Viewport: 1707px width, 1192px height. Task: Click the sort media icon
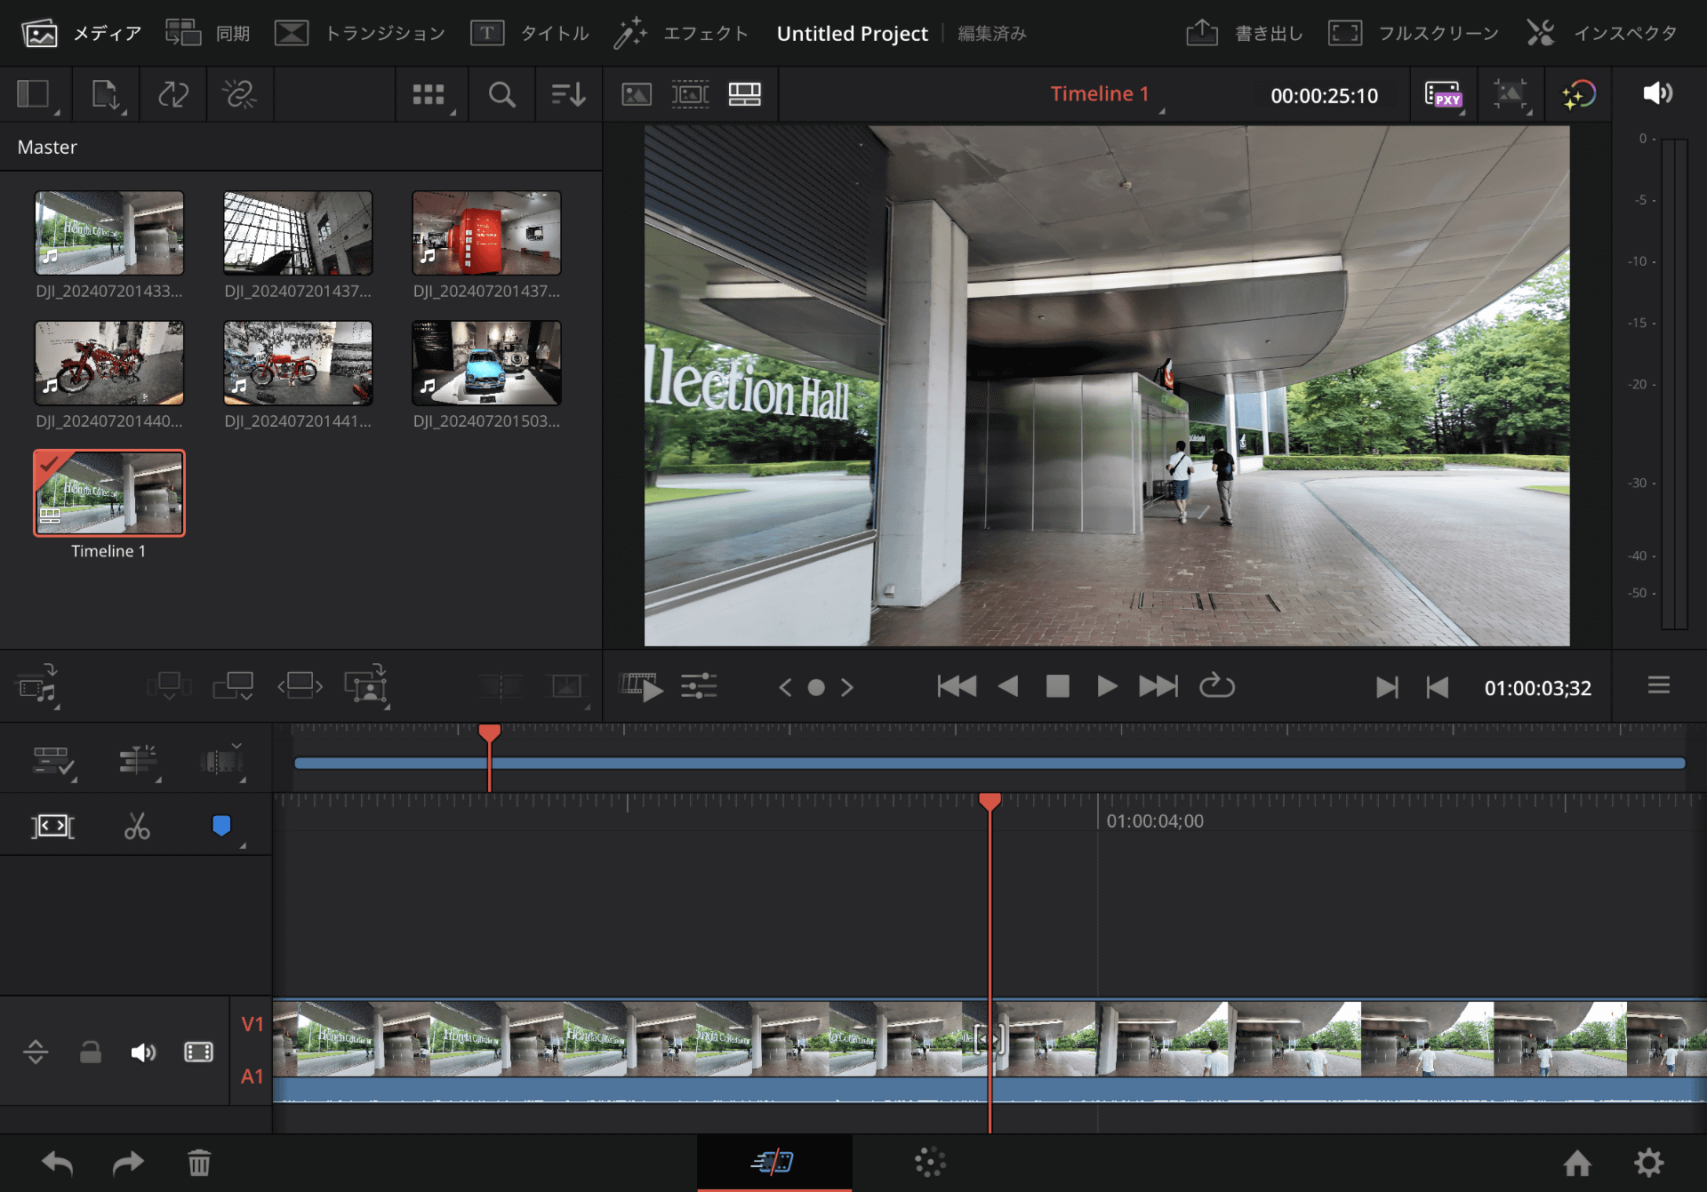[567, 94]
